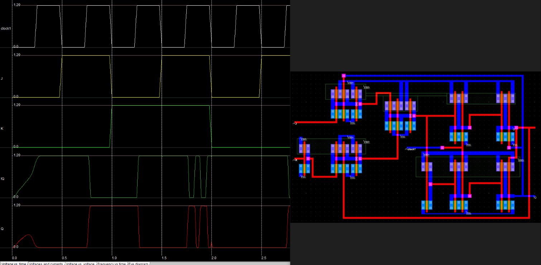Select the clock1 waveform label
Viewport: 541px width, 265px height.
coord(6,28)
